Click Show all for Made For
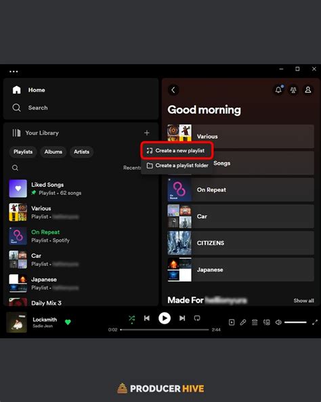The width and height of the screenshot is (321, 402). point(303,300)
